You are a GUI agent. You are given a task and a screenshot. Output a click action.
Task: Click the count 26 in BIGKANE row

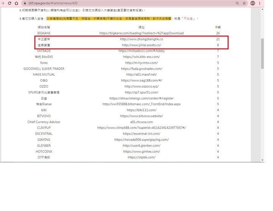pos(218,33)
